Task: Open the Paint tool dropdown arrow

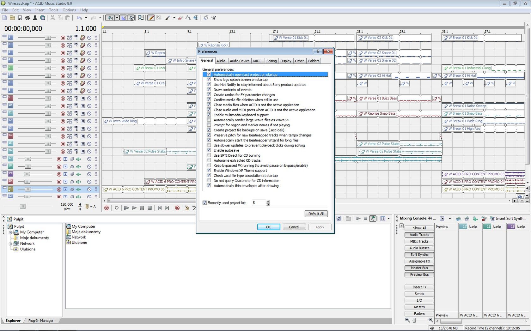Action: tap(174, 18)
